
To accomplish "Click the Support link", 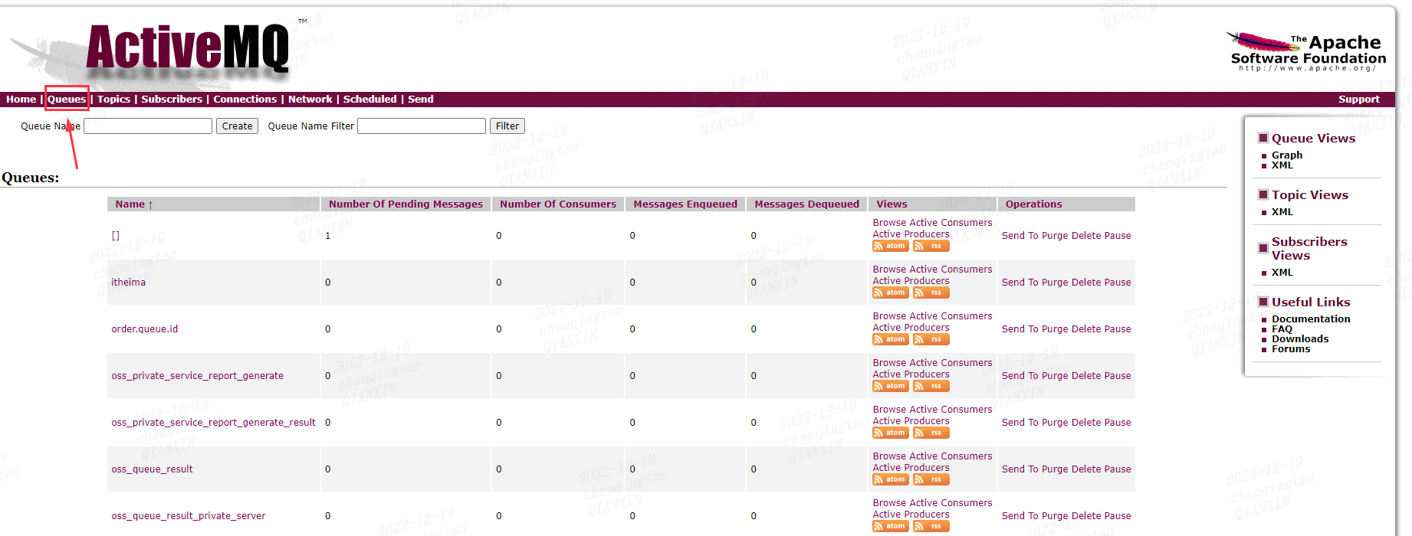I will [x=1358, y=100].
